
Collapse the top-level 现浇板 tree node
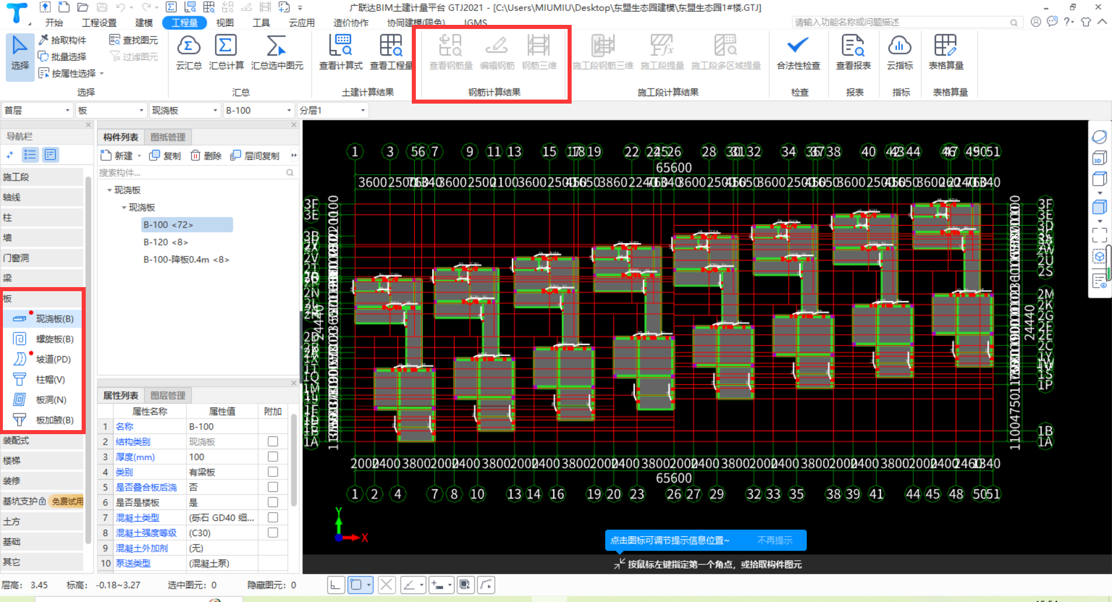(109, 190)
